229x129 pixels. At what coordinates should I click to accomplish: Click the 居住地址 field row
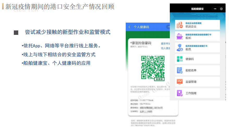click(x=146, y=108)
